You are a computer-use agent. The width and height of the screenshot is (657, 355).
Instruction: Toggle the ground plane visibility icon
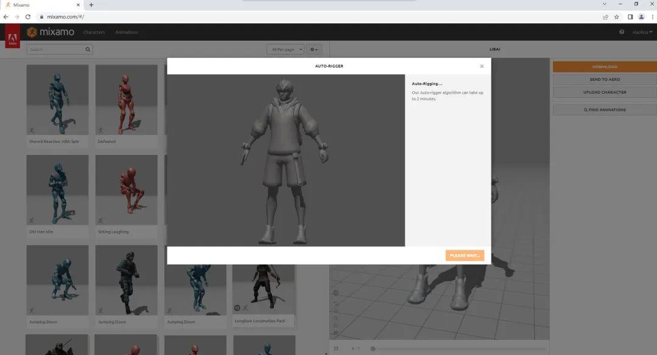335,332
